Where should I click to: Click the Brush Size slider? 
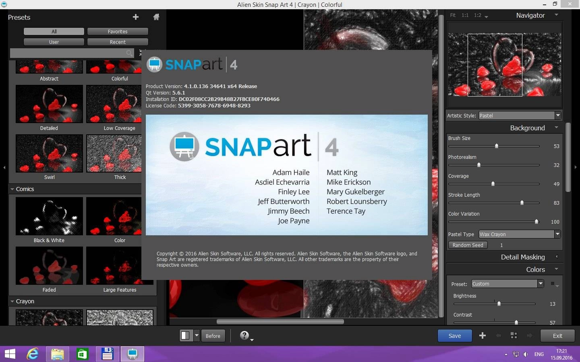(x=494, y=146)
